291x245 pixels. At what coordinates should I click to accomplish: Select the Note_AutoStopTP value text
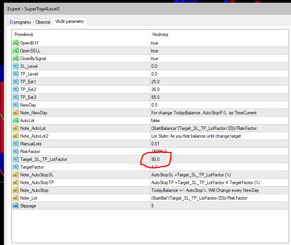click(205, 183)
